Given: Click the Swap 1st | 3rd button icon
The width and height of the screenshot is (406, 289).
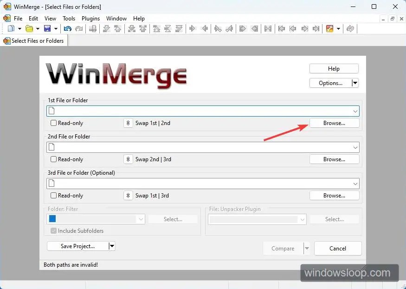Looking at the screenshot, I should coord(128,196).
